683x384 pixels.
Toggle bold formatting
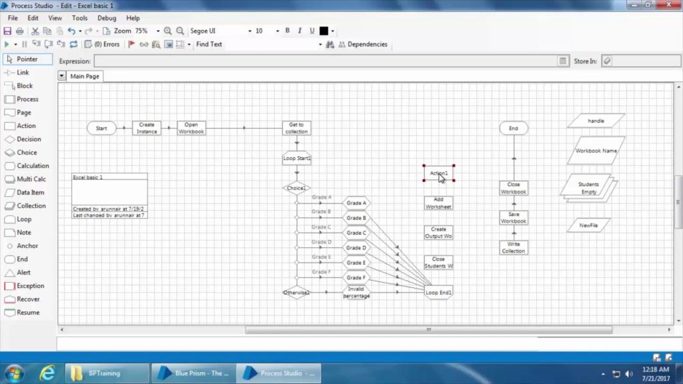tap(287, 31)
